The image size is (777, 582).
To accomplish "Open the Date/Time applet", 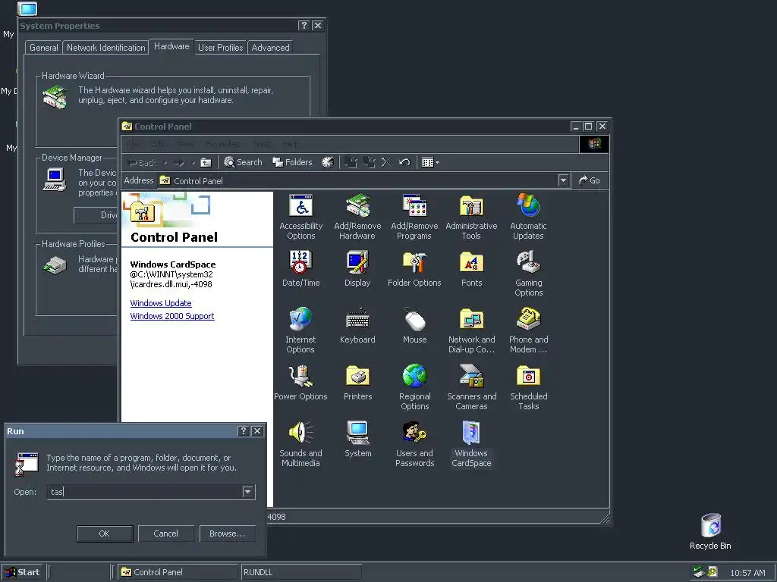I will pyautogui.click(x=300, y=269).
